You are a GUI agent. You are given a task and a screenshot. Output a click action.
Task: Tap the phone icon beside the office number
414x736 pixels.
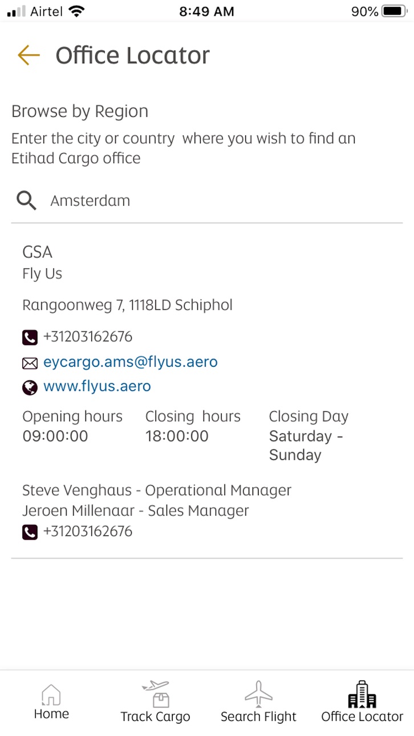30,337
